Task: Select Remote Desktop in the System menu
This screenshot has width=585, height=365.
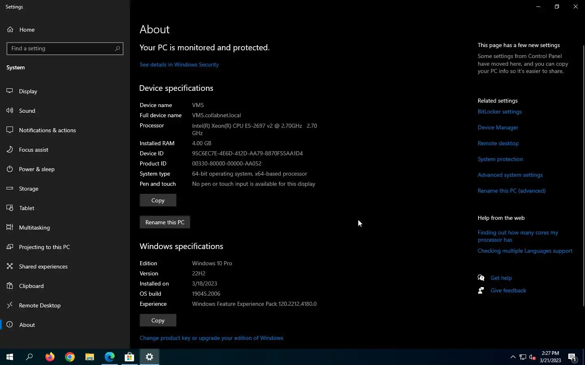Action: (65, 305)
